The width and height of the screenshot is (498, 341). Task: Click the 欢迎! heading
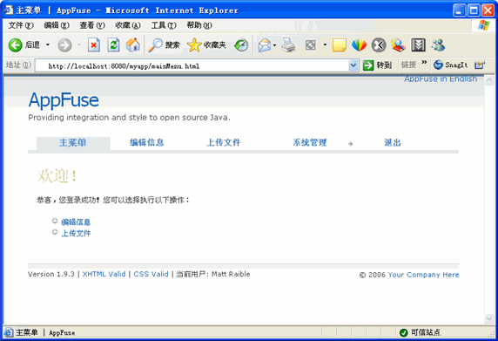click(x=57, y=175)
